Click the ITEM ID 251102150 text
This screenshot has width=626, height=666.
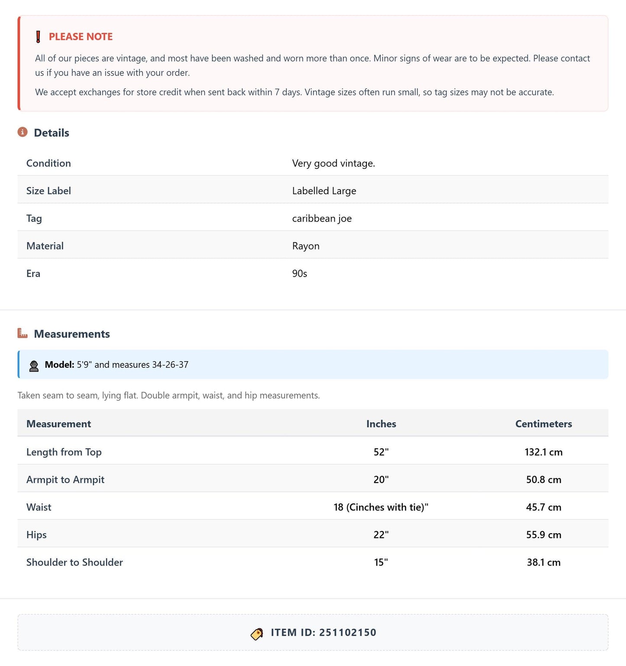coord(324,632)
